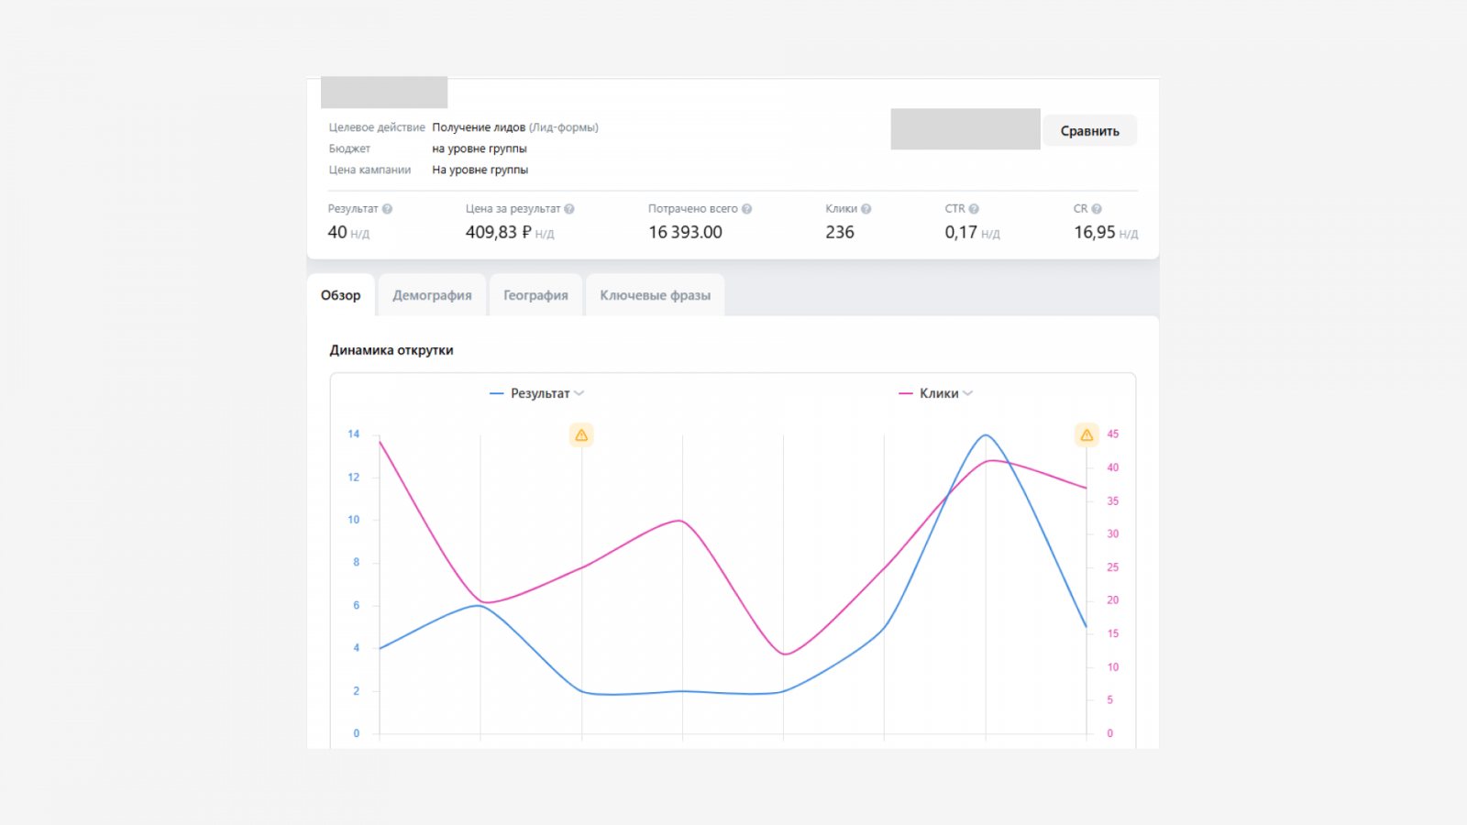Click the right warning triangle near axis
This screenshot has width=1467, height=825.
(1086, 435)
